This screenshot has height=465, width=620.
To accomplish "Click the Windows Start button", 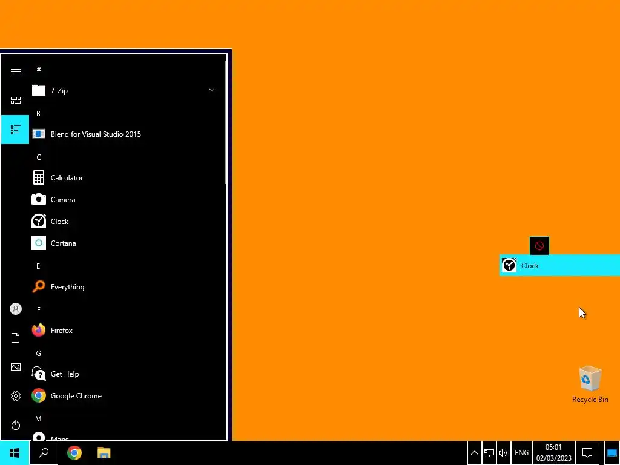I will [15, 453].
